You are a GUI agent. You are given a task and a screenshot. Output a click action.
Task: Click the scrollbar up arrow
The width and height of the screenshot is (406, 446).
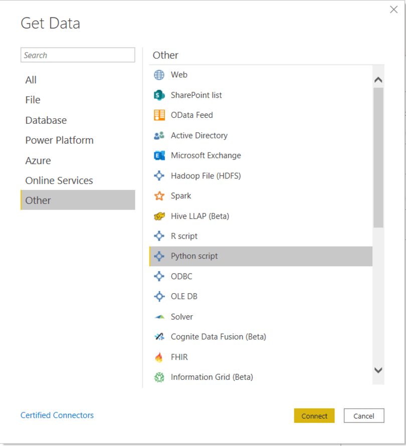[378, 80]
